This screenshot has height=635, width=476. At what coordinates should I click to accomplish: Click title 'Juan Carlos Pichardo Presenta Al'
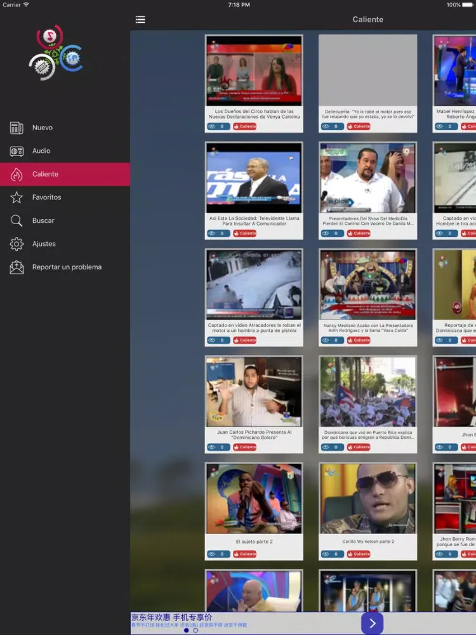[255, 432]
